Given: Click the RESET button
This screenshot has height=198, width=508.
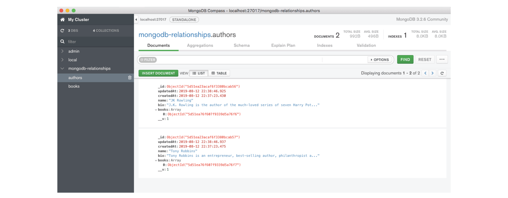Looking at the screenshot, I should tap(425, 59).
